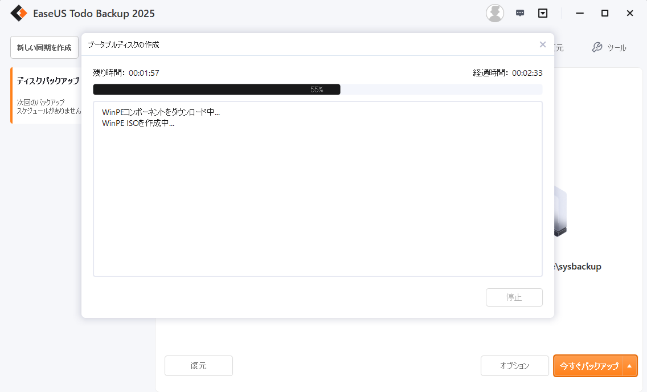Open the title bar dropdown menu icon
Viewport: 647px width, 392px height.
543,13
